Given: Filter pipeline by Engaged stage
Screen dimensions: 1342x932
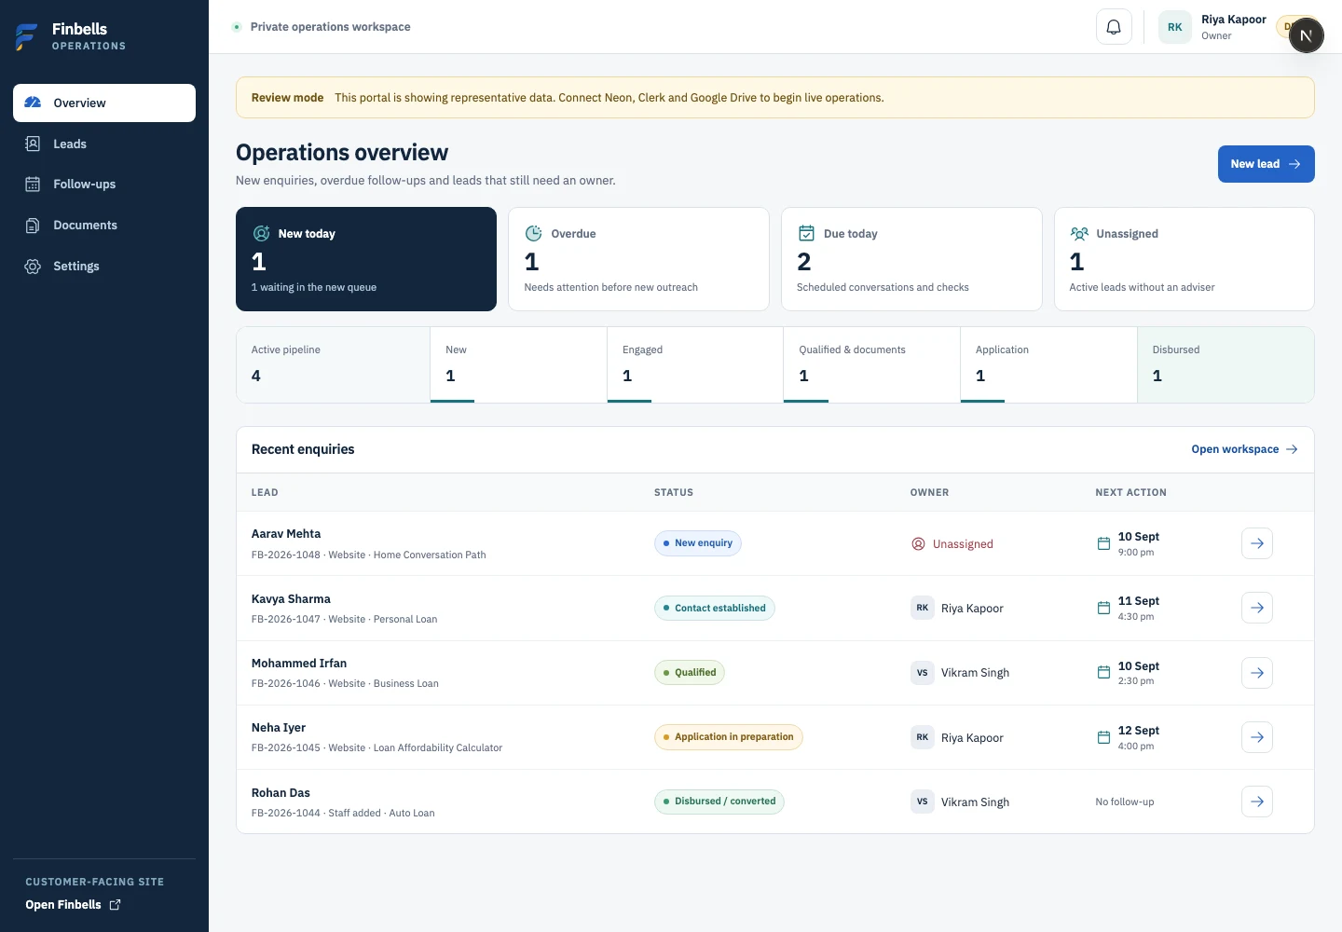Looking at the screenshot, I should click(x=695, y=364).
